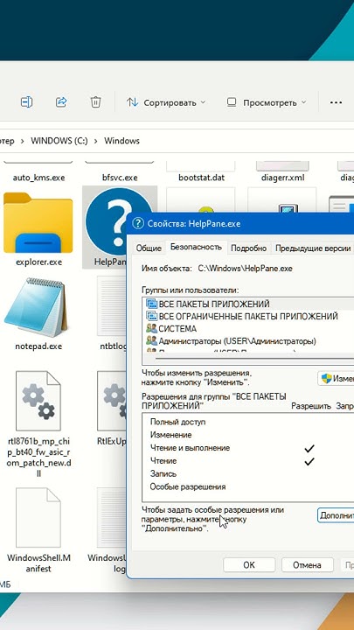Switch to the Подробно tab
The image size is (354, 630).
tap(249, 248)
